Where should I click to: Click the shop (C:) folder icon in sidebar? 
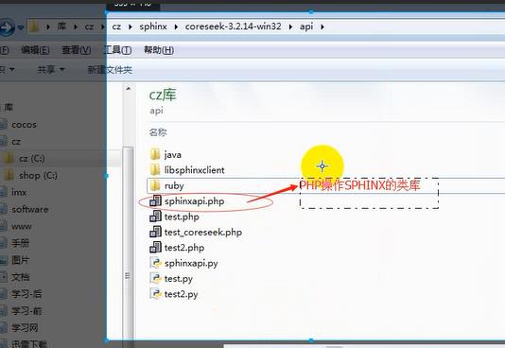[9, 176]
